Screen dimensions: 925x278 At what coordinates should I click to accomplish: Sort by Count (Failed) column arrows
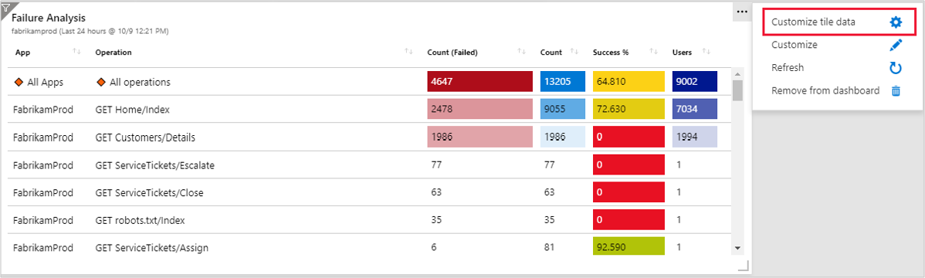(521, 52)
